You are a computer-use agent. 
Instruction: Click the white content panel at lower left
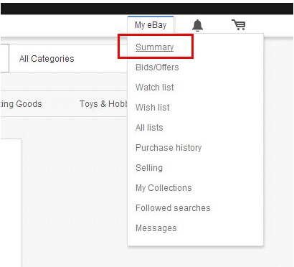(11, 203)
